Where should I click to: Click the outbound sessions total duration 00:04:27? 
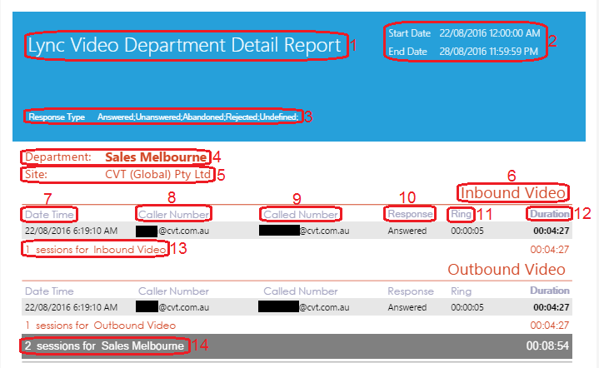tap(550, 326)
